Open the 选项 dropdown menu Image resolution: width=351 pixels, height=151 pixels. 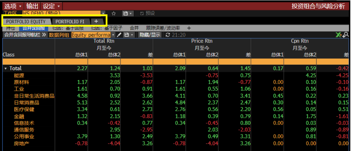click(13, 6)
